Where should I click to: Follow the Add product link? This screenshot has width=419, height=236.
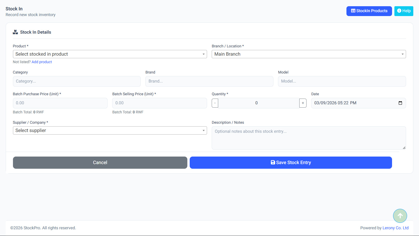[x=42, y=62]
